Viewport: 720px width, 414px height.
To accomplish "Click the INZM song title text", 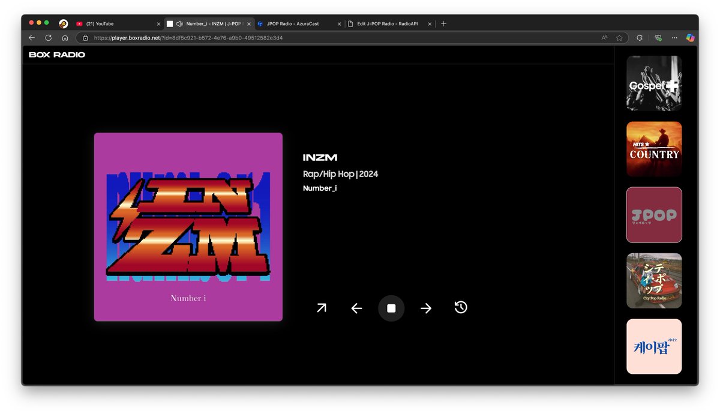I will pyautogui.click(x=320, y=158).
